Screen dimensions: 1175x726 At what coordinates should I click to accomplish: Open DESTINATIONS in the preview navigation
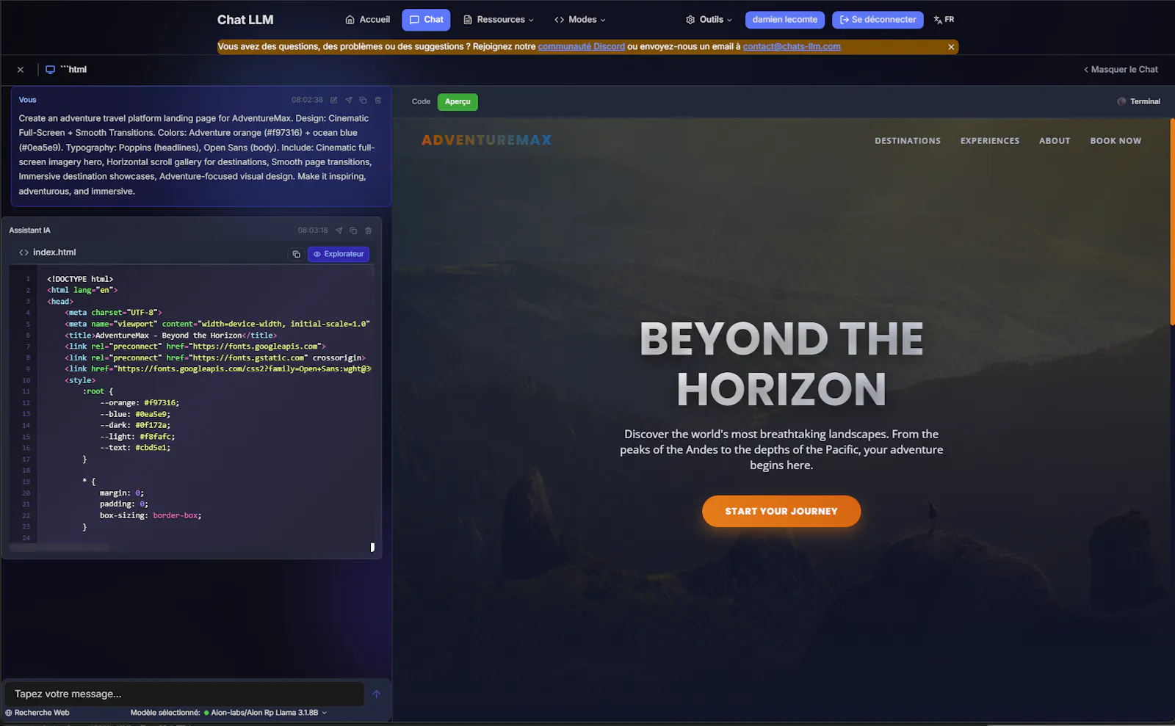[x=908, y=141]
